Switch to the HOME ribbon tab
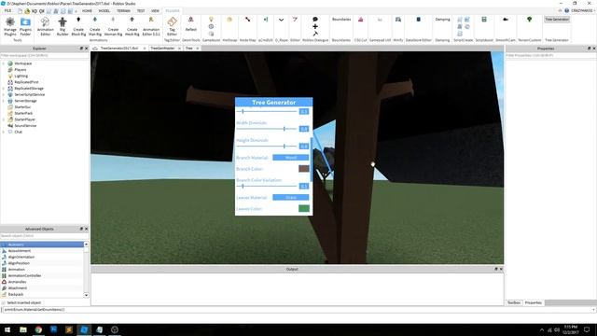 click(x=87, y=10)
